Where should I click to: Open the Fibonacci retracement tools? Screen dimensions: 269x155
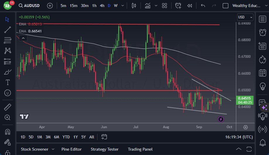8,40
